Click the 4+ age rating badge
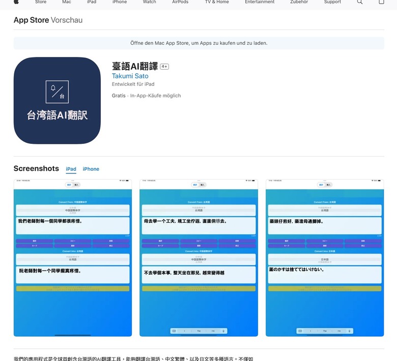397x361 pixels. coord(164,67)
